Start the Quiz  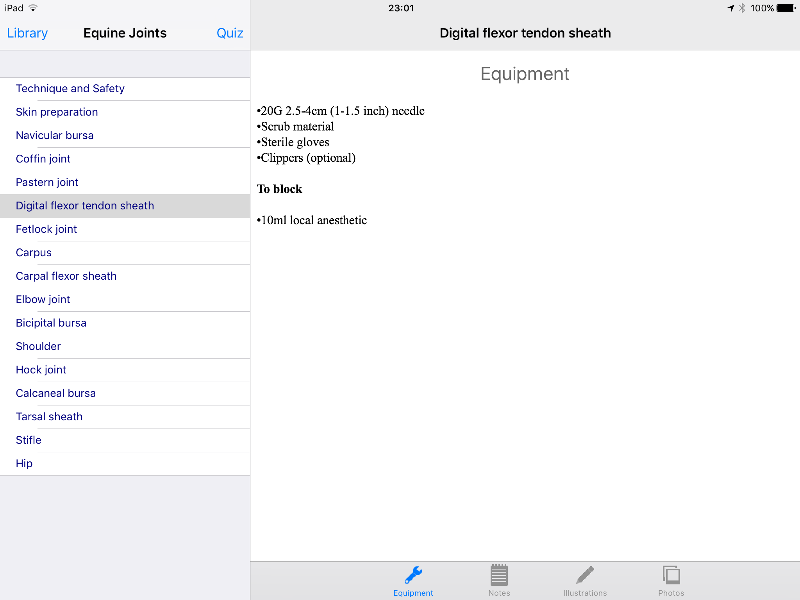(230, 33)
